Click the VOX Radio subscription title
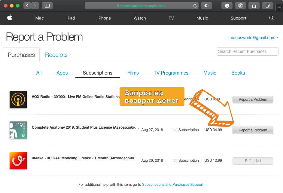The width and height of the screenshot is (283, 193). coord(76,97)
